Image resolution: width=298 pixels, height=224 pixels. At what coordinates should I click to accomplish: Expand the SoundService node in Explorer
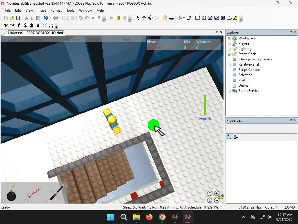229,91
